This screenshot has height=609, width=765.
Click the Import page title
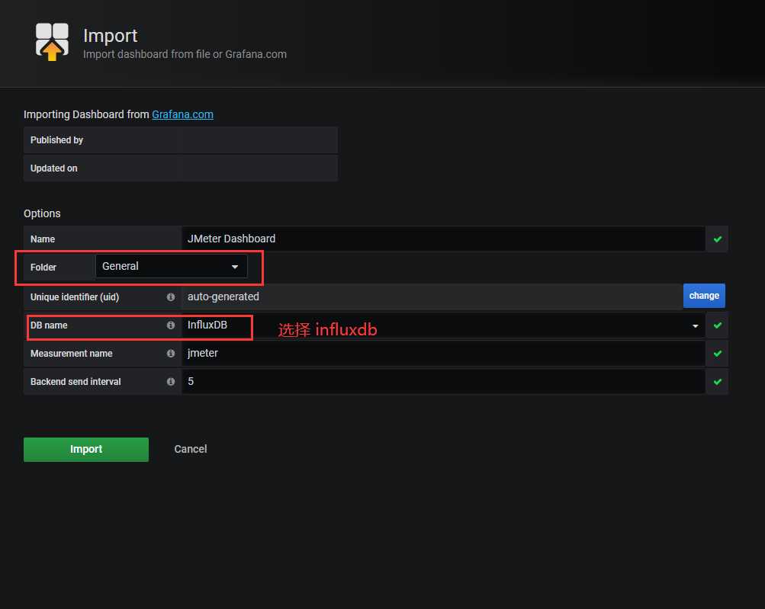(x=111, y=36)
